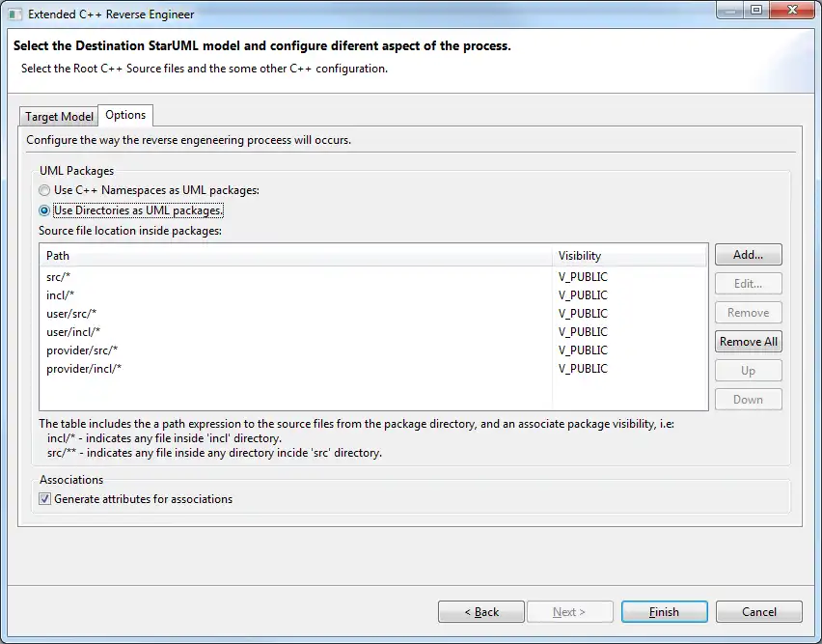Click the Edit... button
The height and width of the screenshot is (644, 822).
[748, 284]
